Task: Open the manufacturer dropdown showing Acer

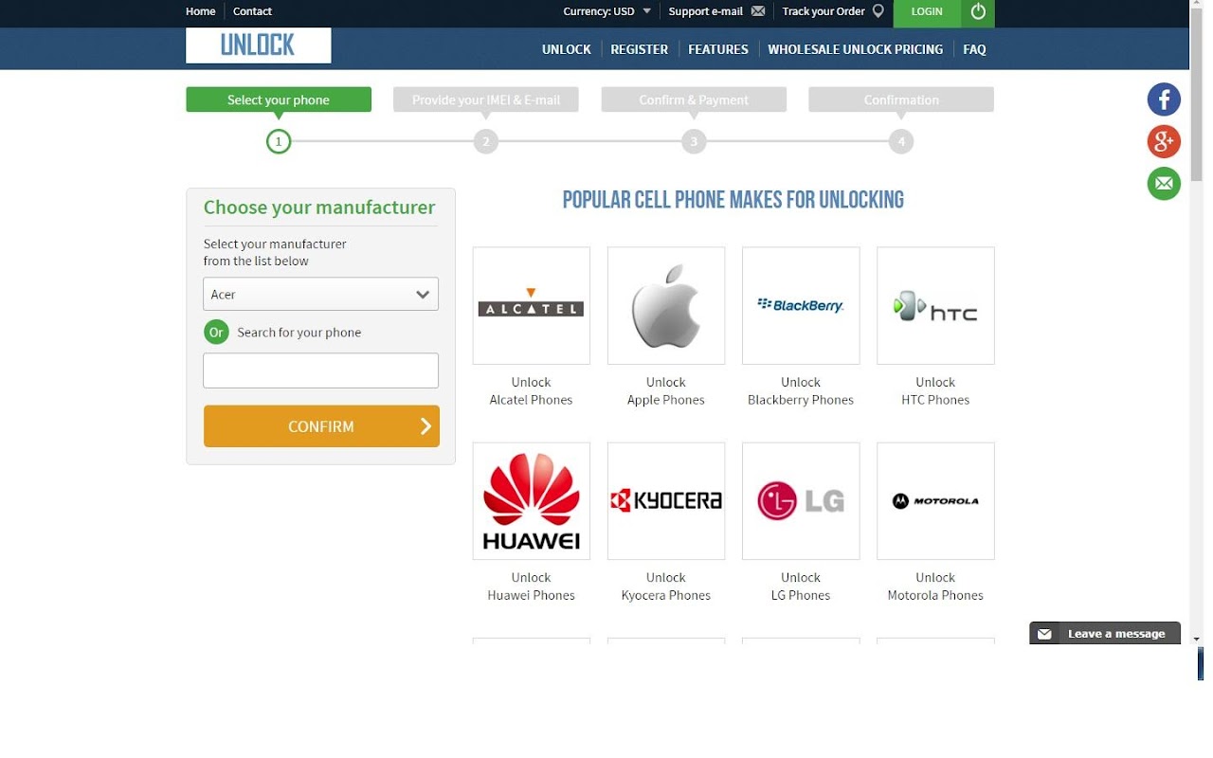Action: (320, 294)
